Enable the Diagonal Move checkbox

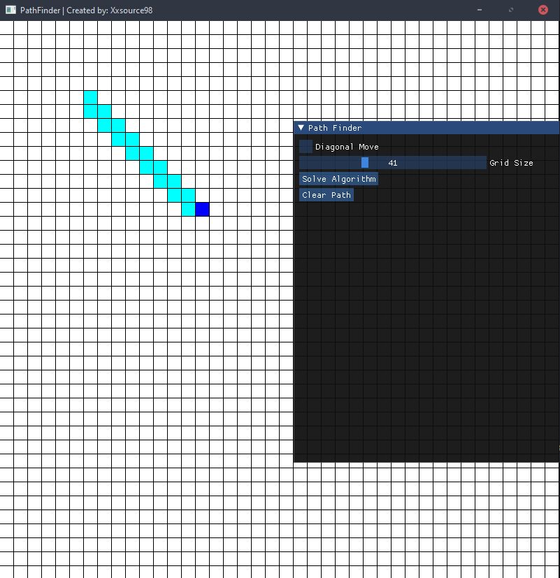306,146
